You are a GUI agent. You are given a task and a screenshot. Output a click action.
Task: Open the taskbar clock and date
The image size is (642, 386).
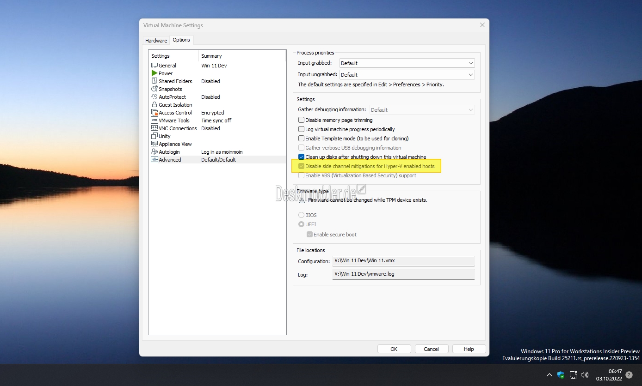609,375
